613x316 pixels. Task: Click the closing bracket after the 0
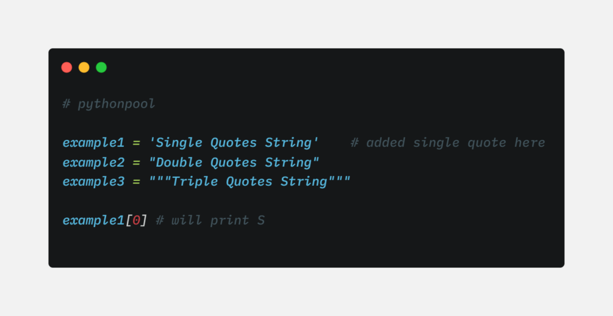pyautogui.click(x=144, y=220)
